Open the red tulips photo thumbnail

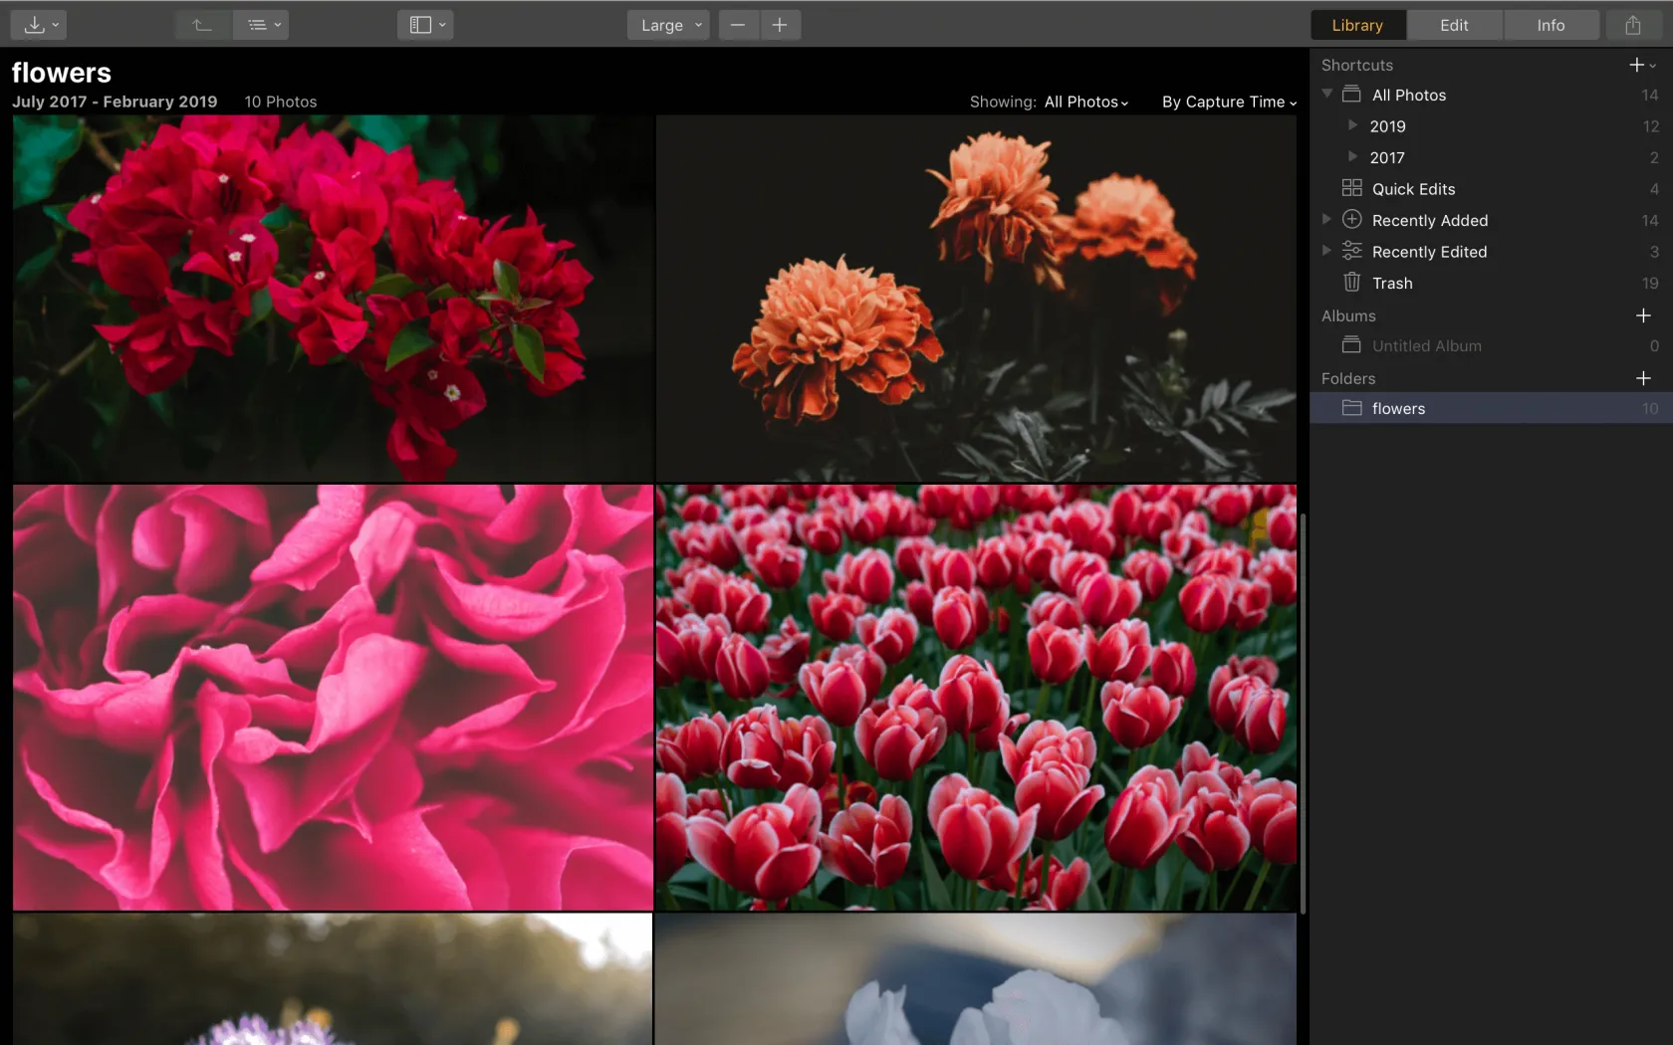[x=975, y=699]
